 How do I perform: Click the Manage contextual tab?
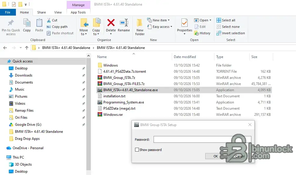tap(78, 5)
